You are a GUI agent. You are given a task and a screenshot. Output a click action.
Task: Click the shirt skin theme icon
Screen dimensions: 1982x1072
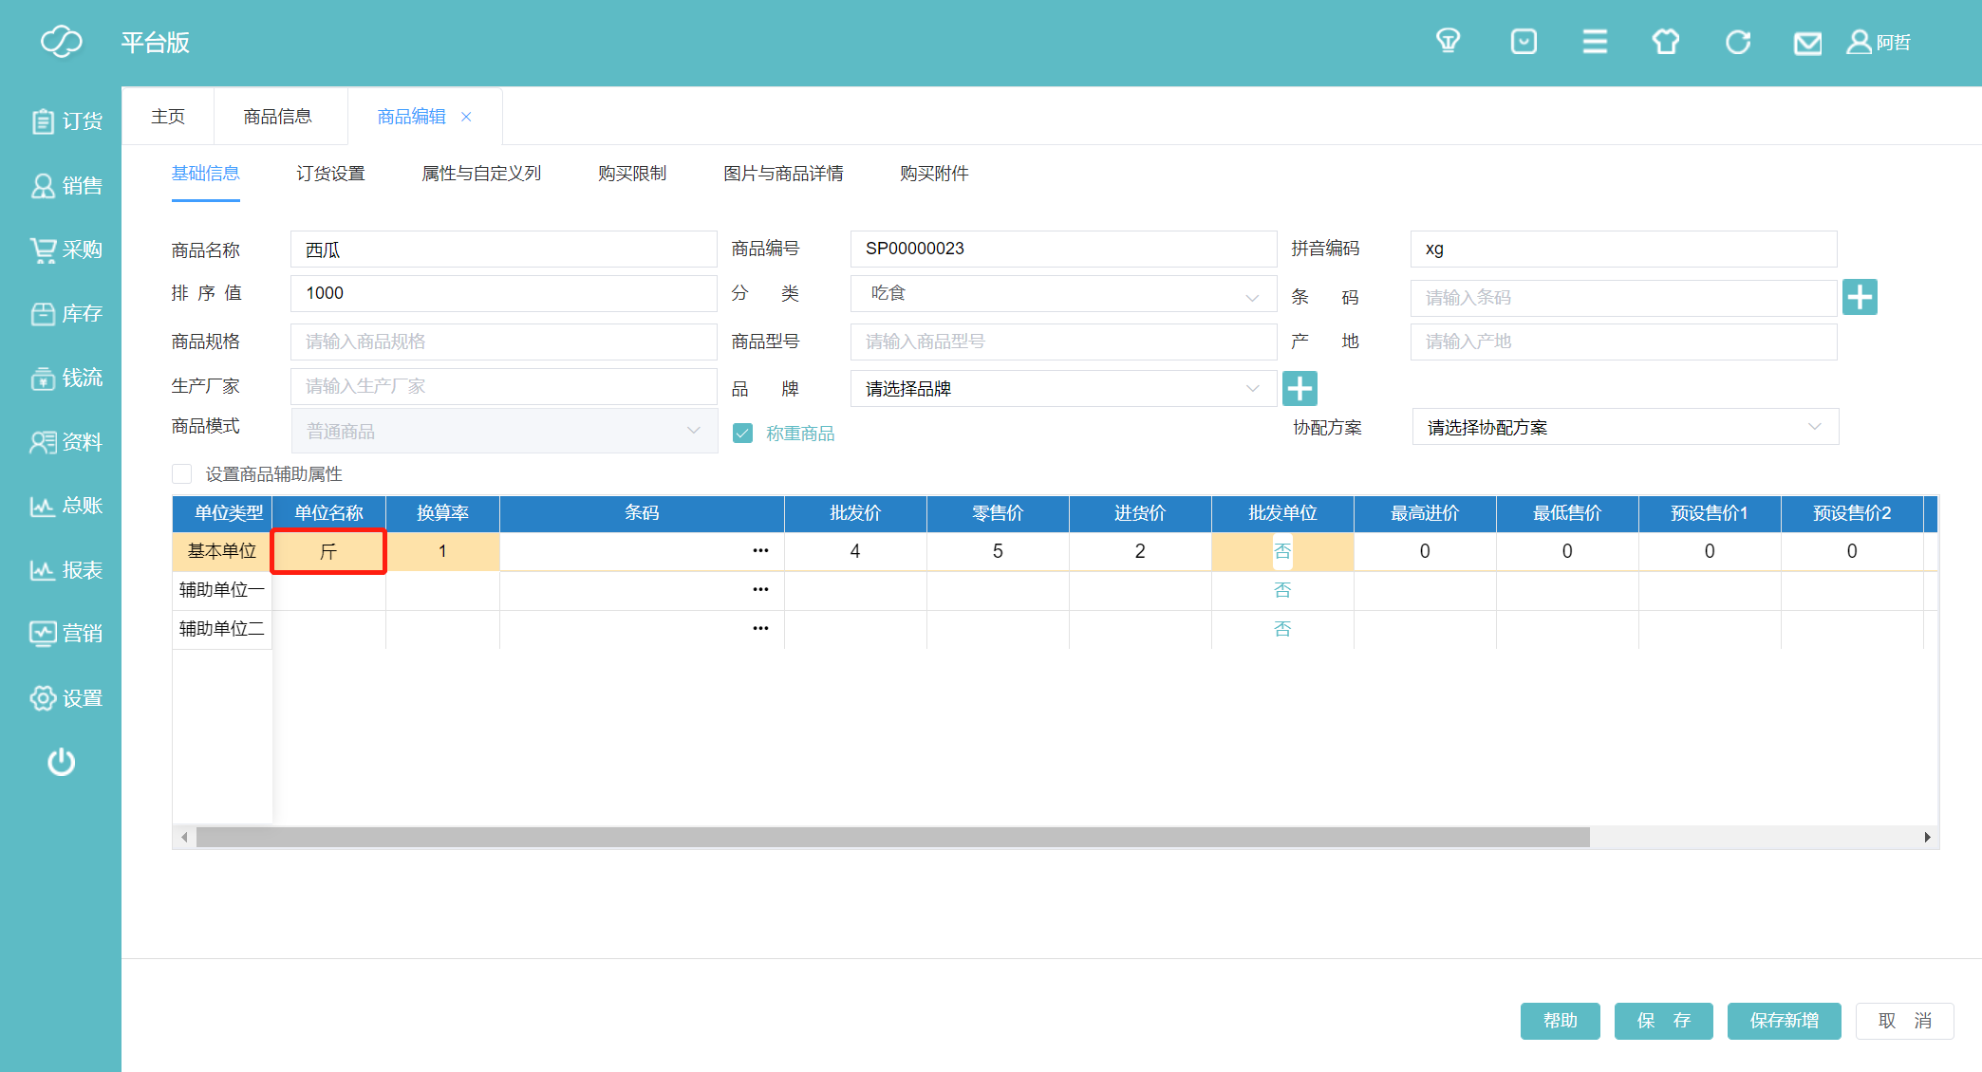click(1665, 42)
